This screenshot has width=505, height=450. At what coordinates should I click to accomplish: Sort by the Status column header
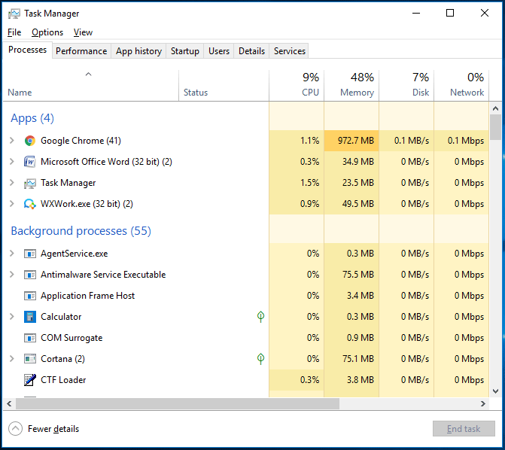click(224, 85)
